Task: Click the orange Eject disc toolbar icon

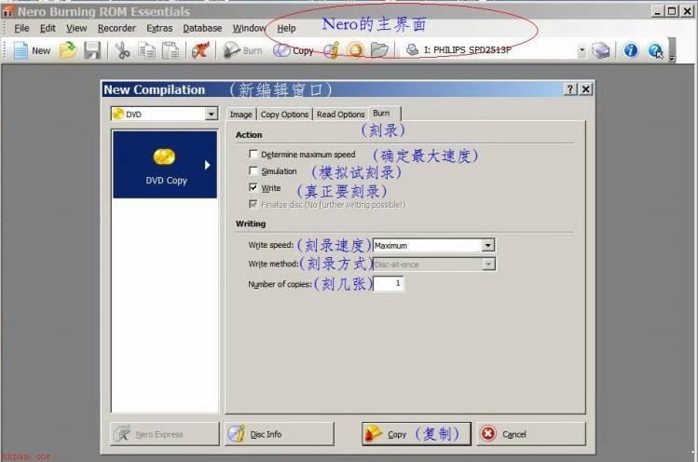Action: coord(355,50)
